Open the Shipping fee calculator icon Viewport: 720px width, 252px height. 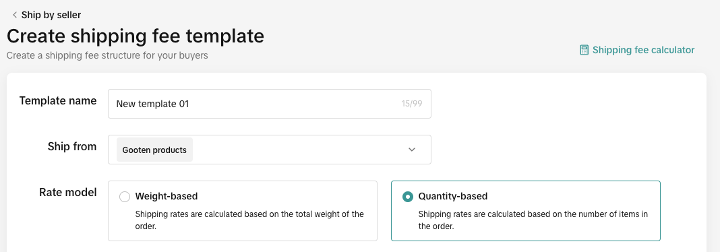click(584, 50)
